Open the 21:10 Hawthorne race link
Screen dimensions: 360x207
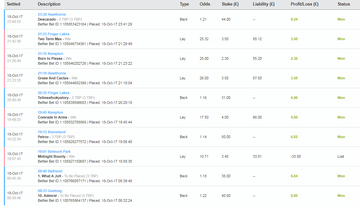tap(52, 73)
